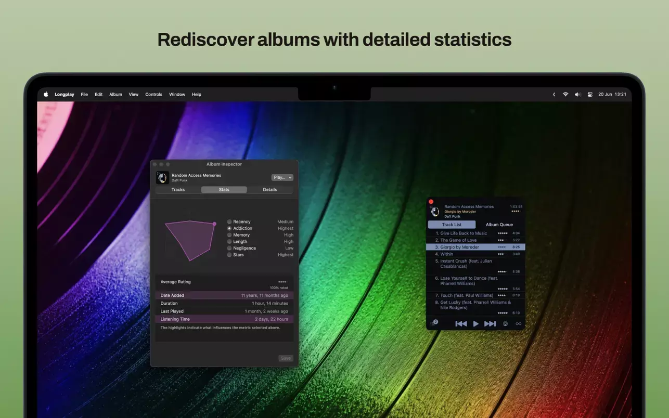Open the AirPlay output picker

pyautogui.click(x=505, y=323)
